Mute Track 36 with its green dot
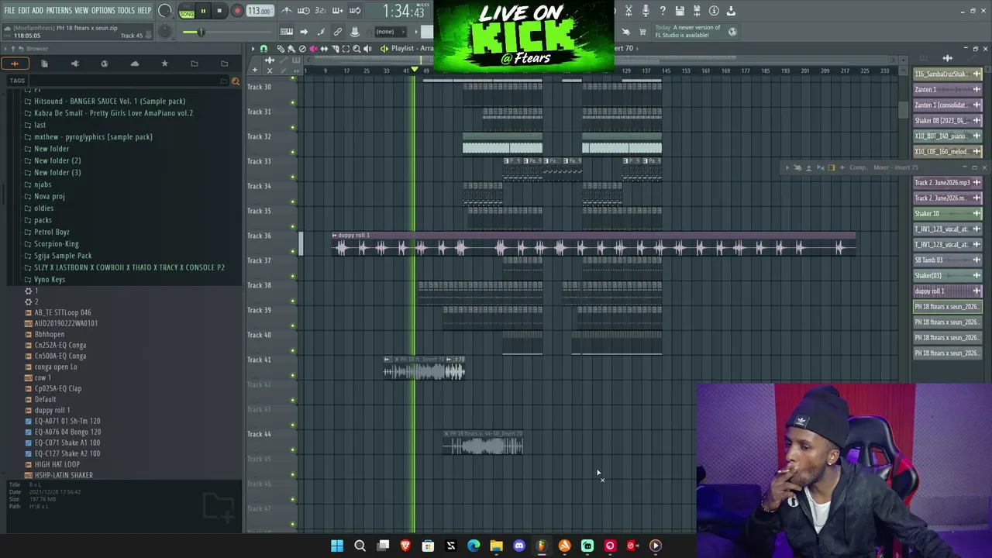992x558 pixels. click(x=293, y=251)
